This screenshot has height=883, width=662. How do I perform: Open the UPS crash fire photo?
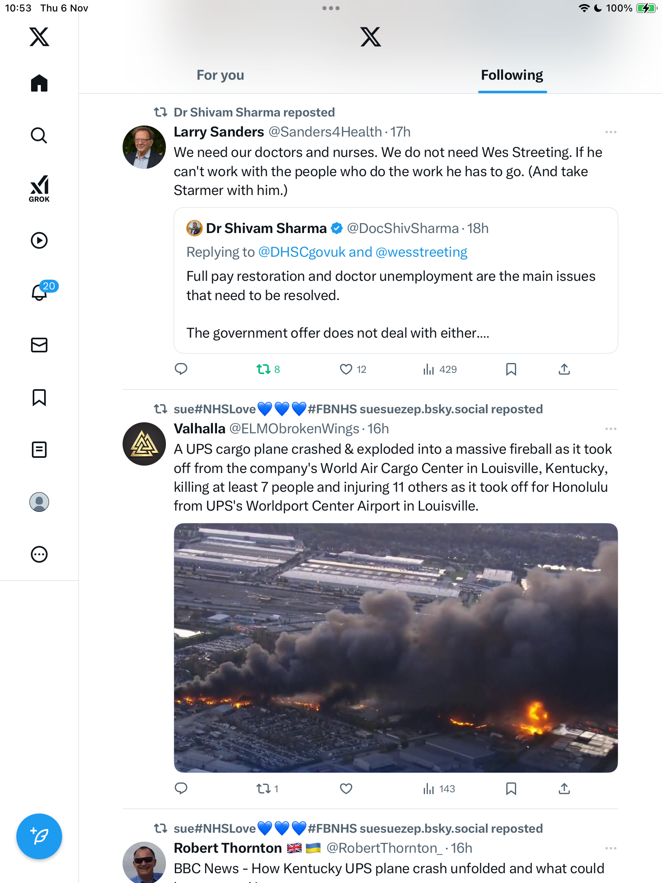pos(396,648)
